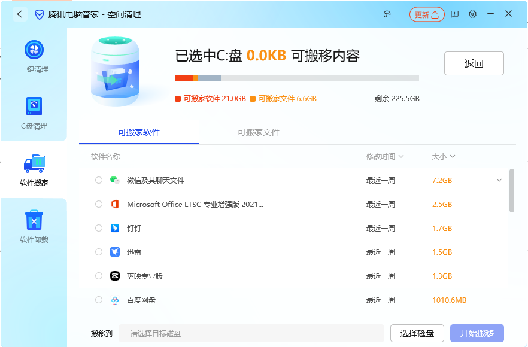Click the 软件搬家 truck icon
The width and height of the screenshot is (528, 347).
coord(34,164)
